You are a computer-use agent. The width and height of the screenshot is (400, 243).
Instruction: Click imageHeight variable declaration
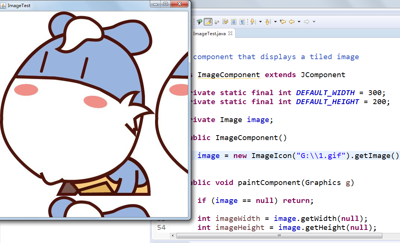point(240,227)
